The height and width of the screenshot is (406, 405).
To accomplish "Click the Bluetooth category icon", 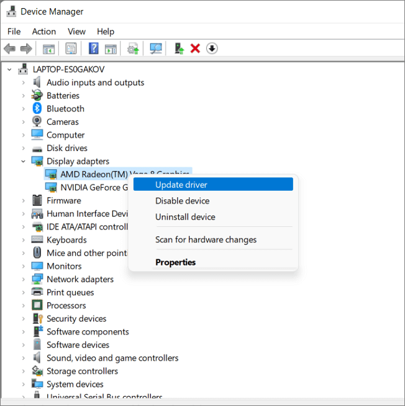I will [x=37, y=108].
